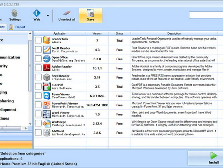The image size is (223, 168).
Task: Select the category ending in 'imes'
Action: pyautogui.click(x=5, y=118)
